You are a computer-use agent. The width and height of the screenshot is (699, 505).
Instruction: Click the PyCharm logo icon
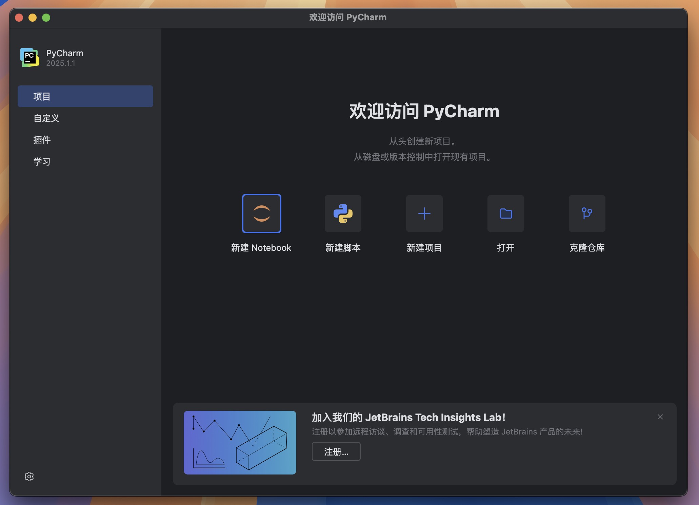[29, 57]
